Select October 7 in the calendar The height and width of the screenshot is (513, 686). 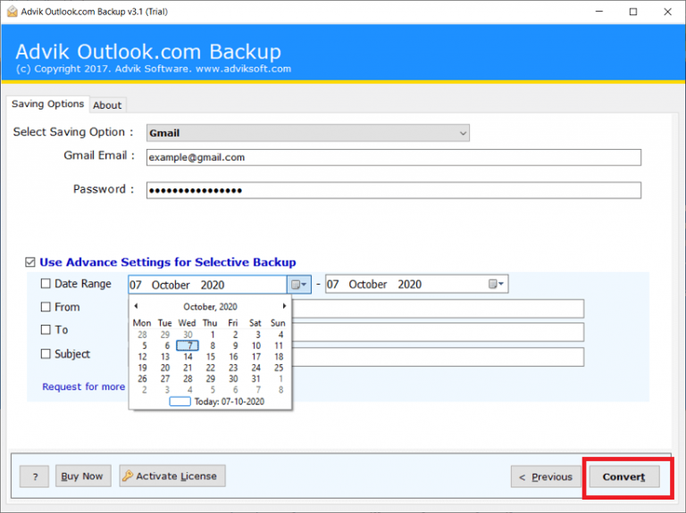[x=188, y=345]
